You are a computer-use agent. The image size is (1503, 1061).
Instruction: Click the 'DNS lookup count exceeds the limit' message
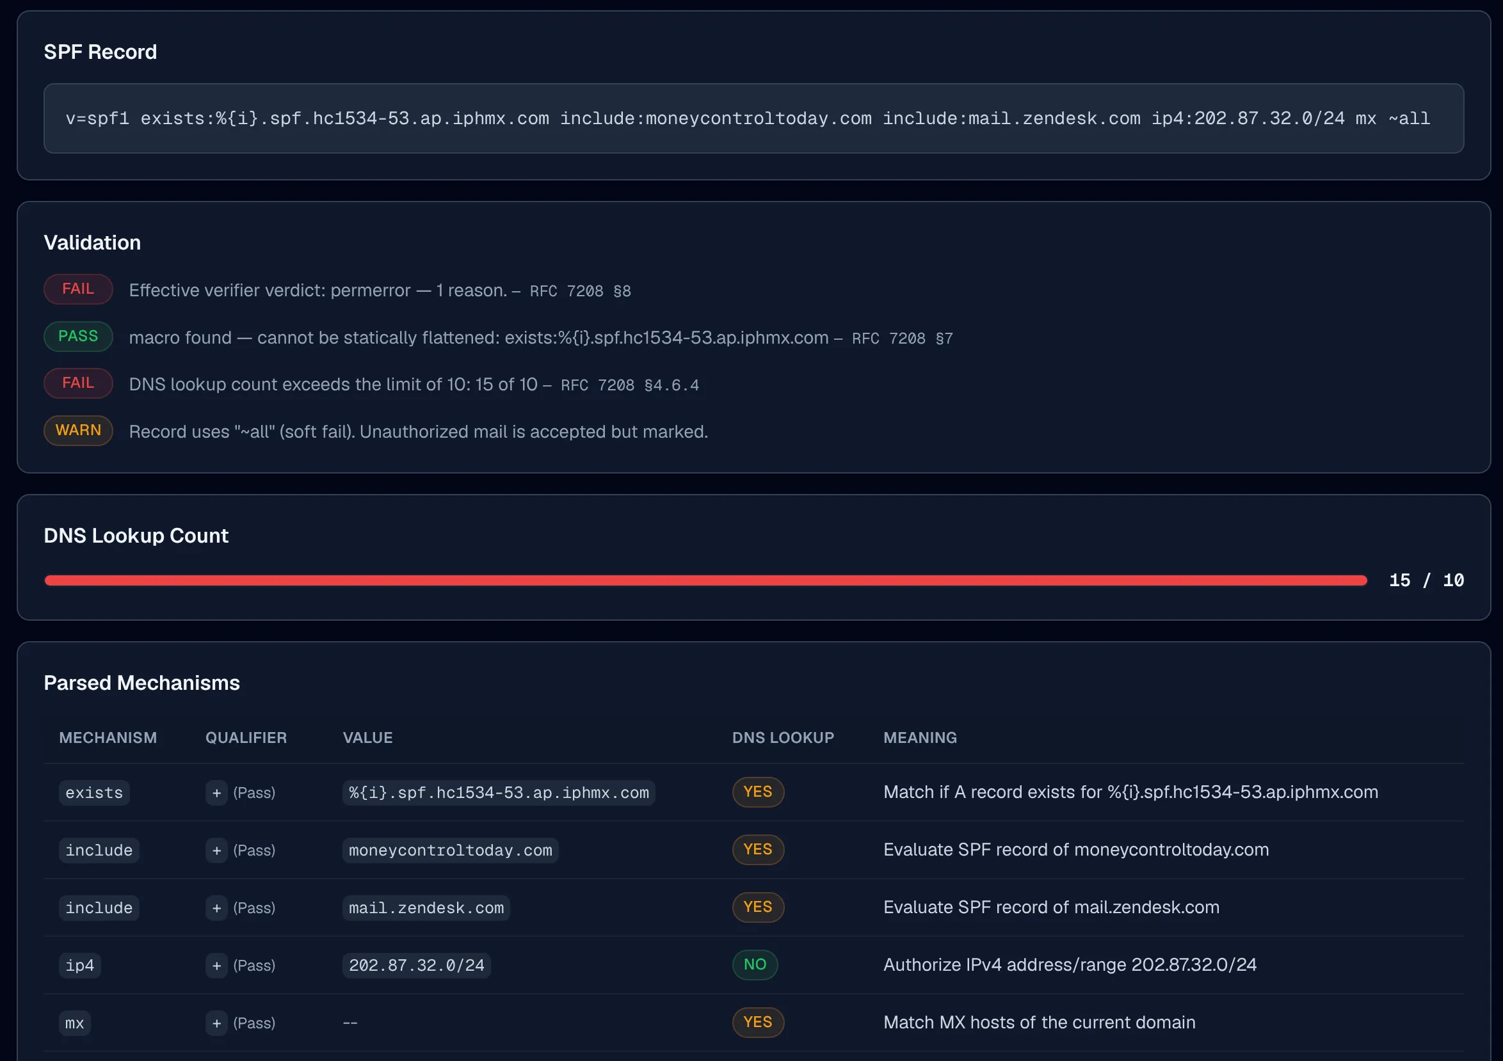[x=334, y=385]
